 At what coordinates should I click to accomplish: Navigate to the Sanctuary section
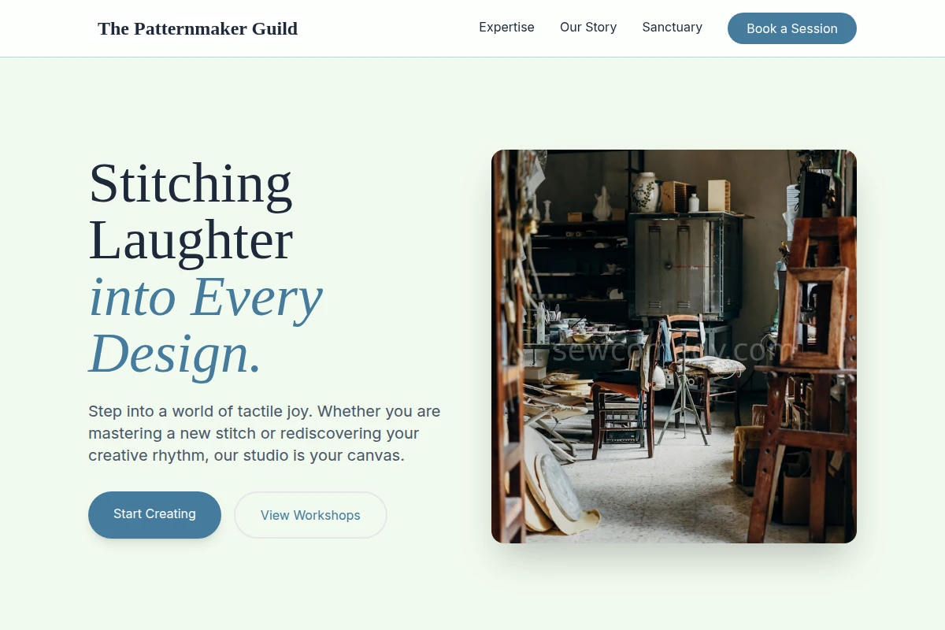(673, 27)
